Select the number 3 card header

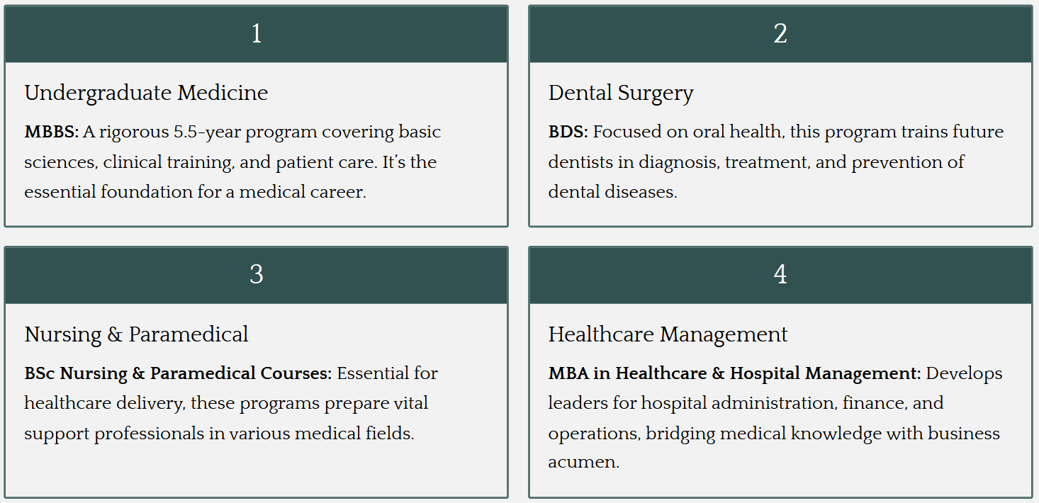click(x=256, y=275)
